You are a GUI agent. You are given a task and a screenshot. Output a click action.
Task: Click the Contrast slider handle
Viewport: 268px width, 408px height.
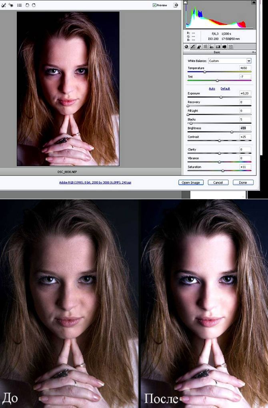(x=220, y=141)
